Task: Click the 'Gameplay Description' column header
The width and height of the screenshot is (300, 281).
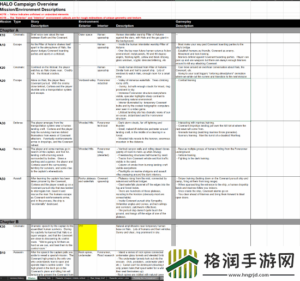Action: 184,23
